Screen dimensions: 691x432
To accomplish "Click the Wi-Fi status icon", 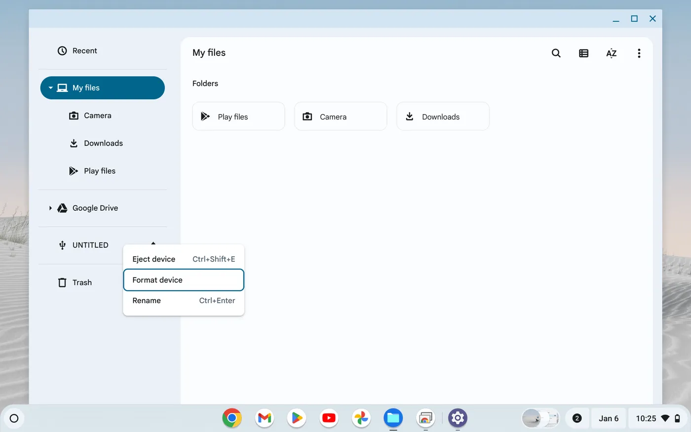I will coord(665,418).
